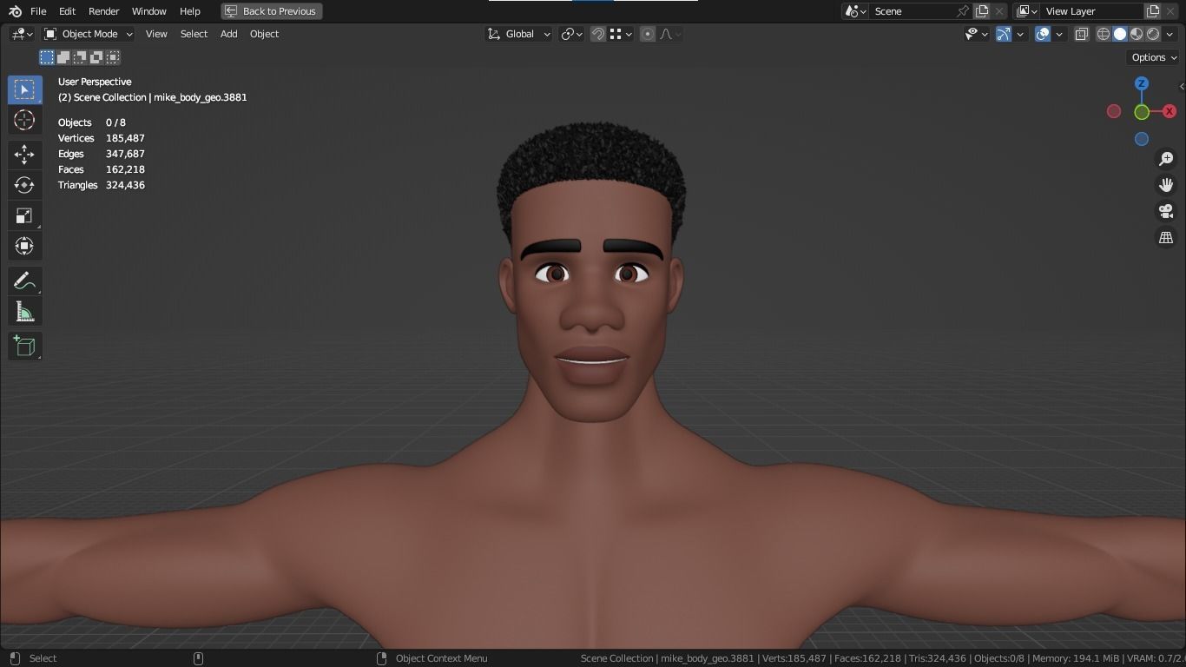Choose Subtract existing selection mode

pyautogui.click(x=80, y=57)
